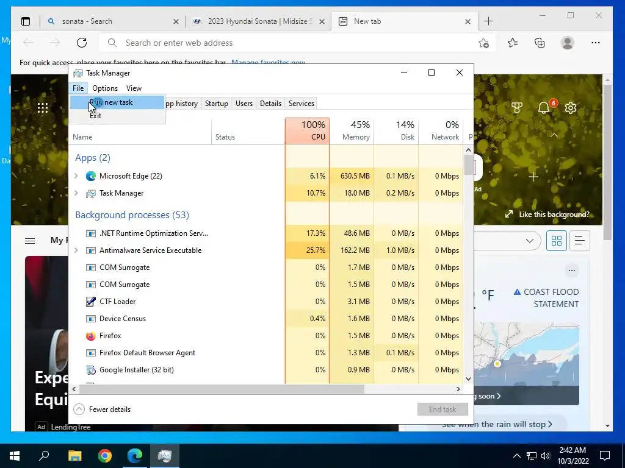Viewport: 625px width, 468px height.
Task: Click the Firefox process icon
Action: [91, 336]
